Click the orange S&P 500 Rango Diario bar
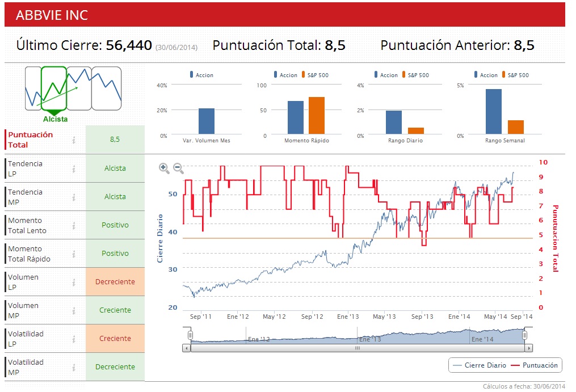 (416, 131)
